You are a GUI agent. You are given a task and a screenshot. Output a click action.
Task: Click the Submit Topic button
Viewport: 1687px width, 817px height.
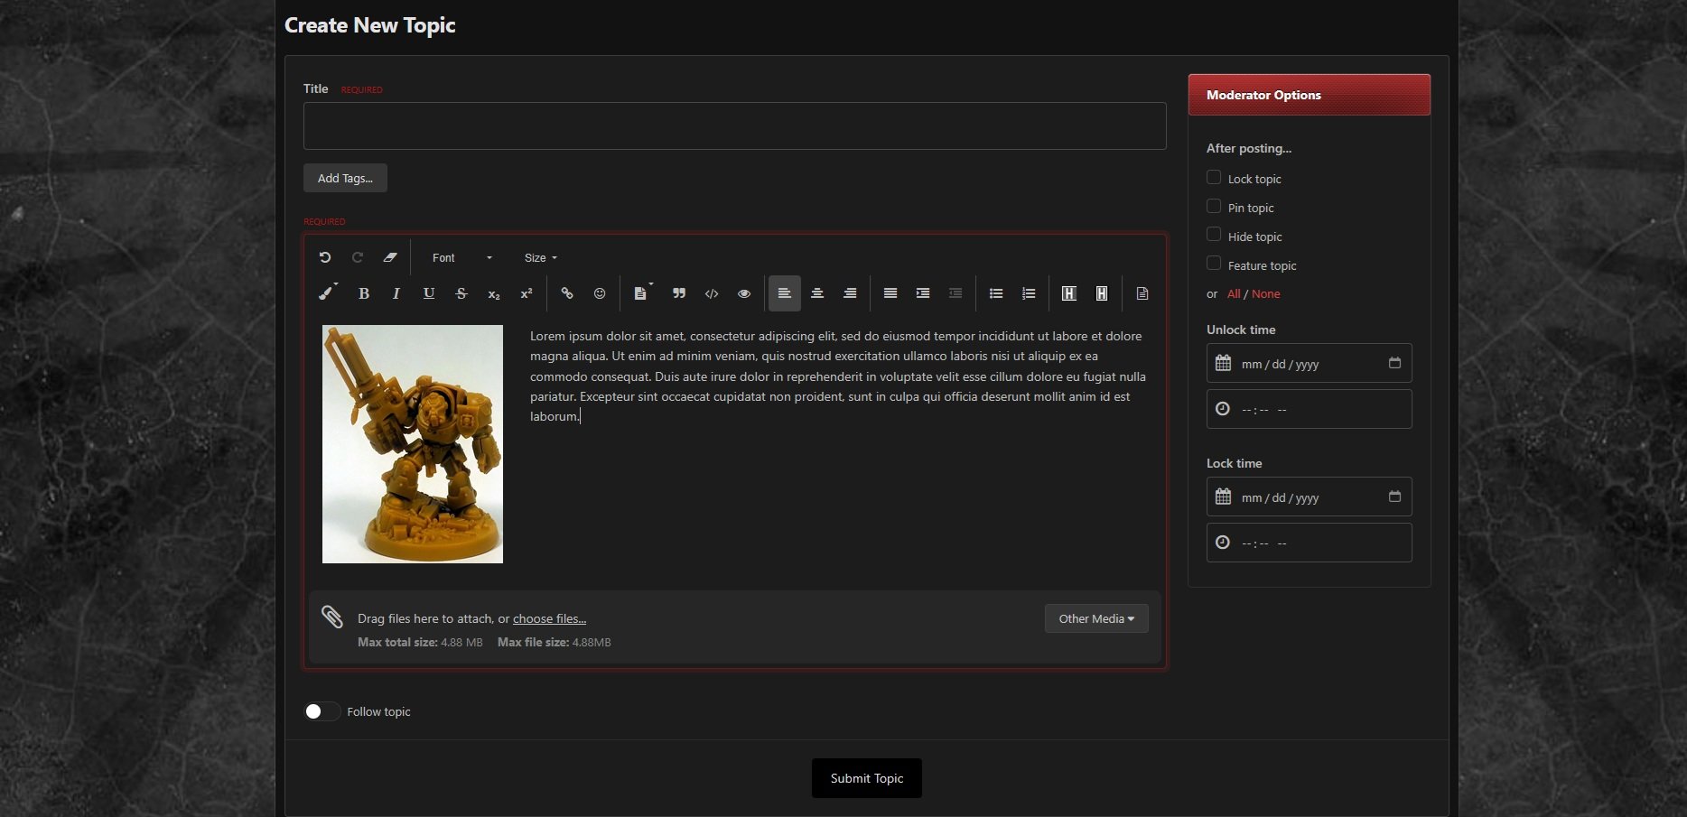866,778
